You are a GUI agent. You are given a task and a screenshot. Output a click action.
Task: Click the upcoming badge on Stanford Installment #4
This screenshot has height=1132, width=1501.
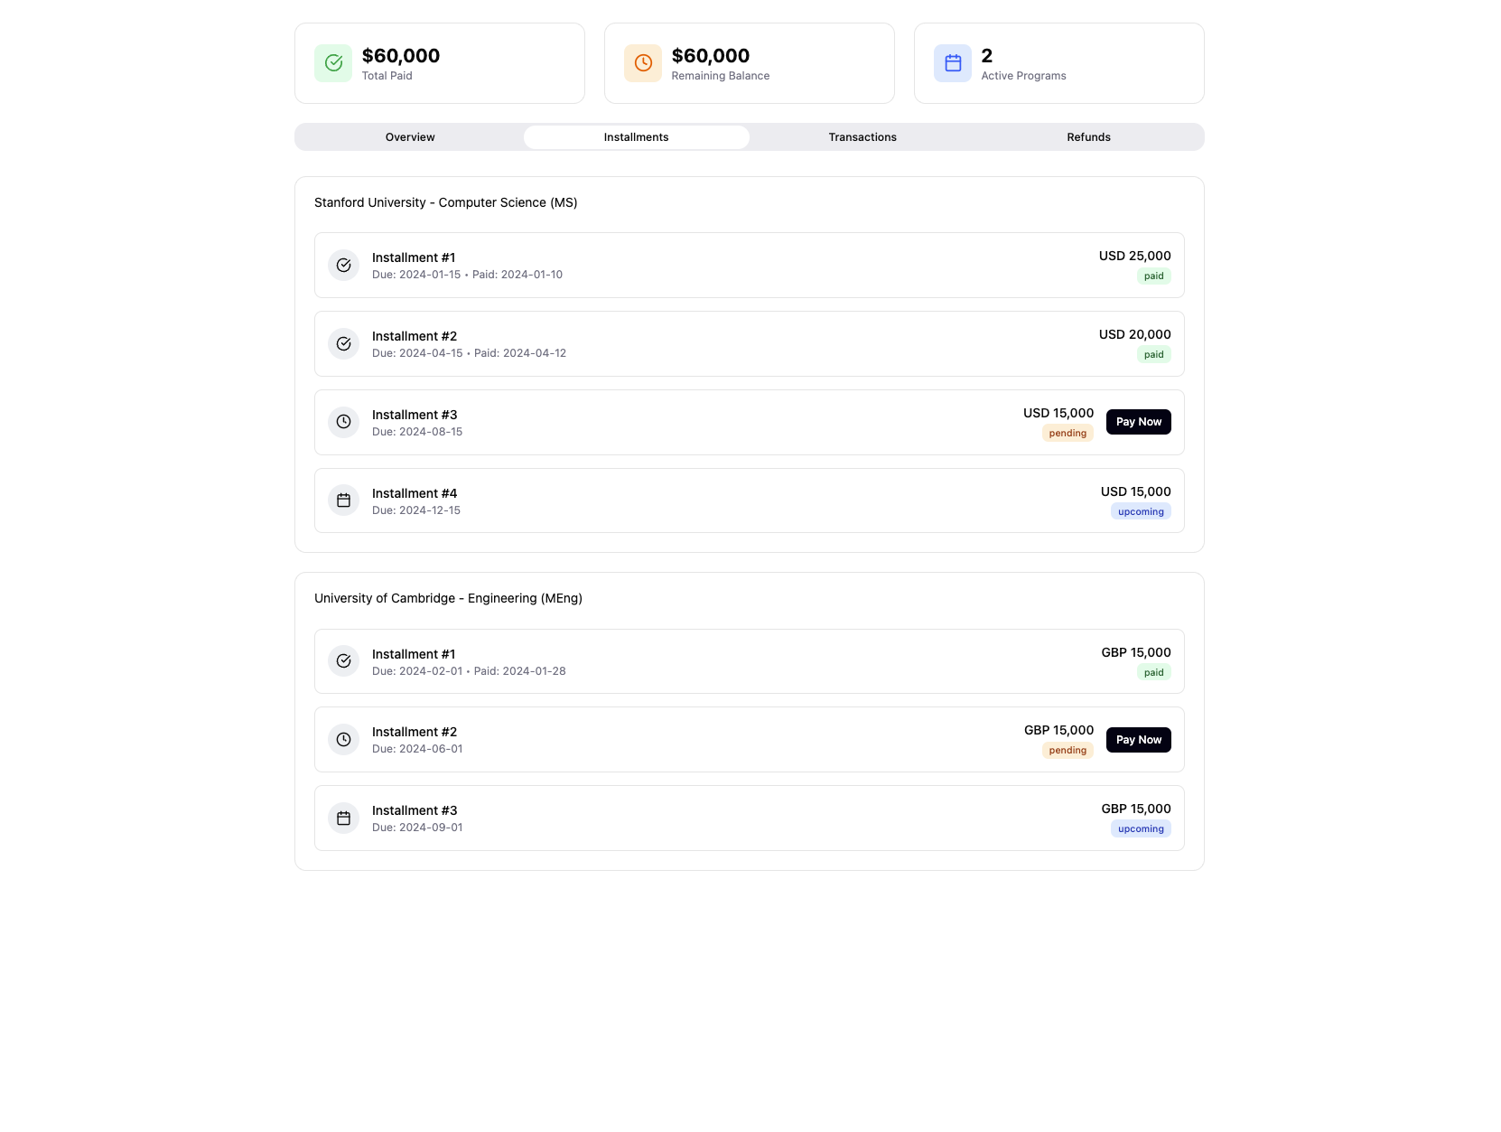tap(1141, 512)
